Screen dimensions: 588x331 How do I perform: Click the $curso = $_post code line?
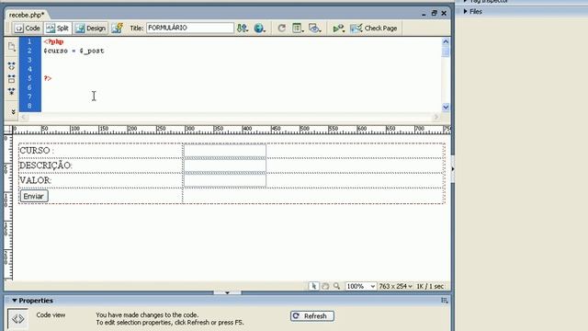(73, 51)
